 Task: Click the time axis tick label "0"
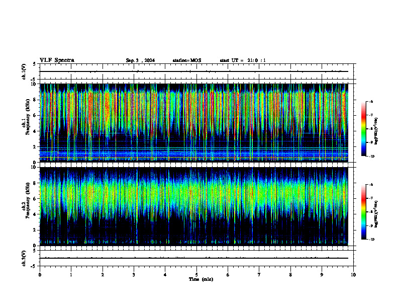pos(40,275)
